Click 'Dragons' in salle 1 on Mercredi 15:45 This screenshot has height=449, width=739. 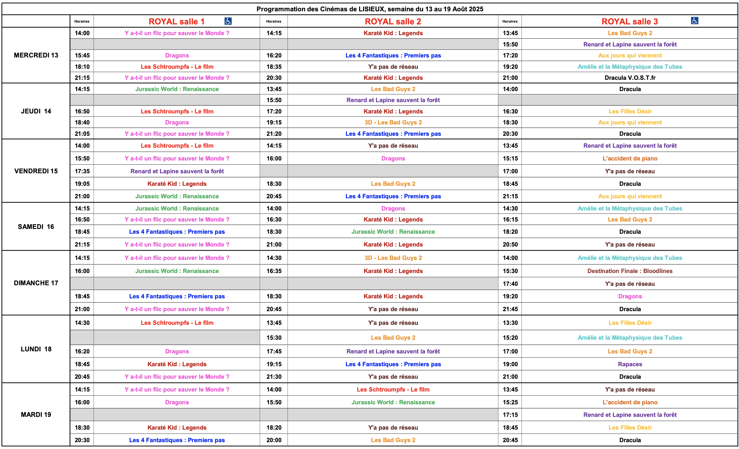tap(177, 55)
